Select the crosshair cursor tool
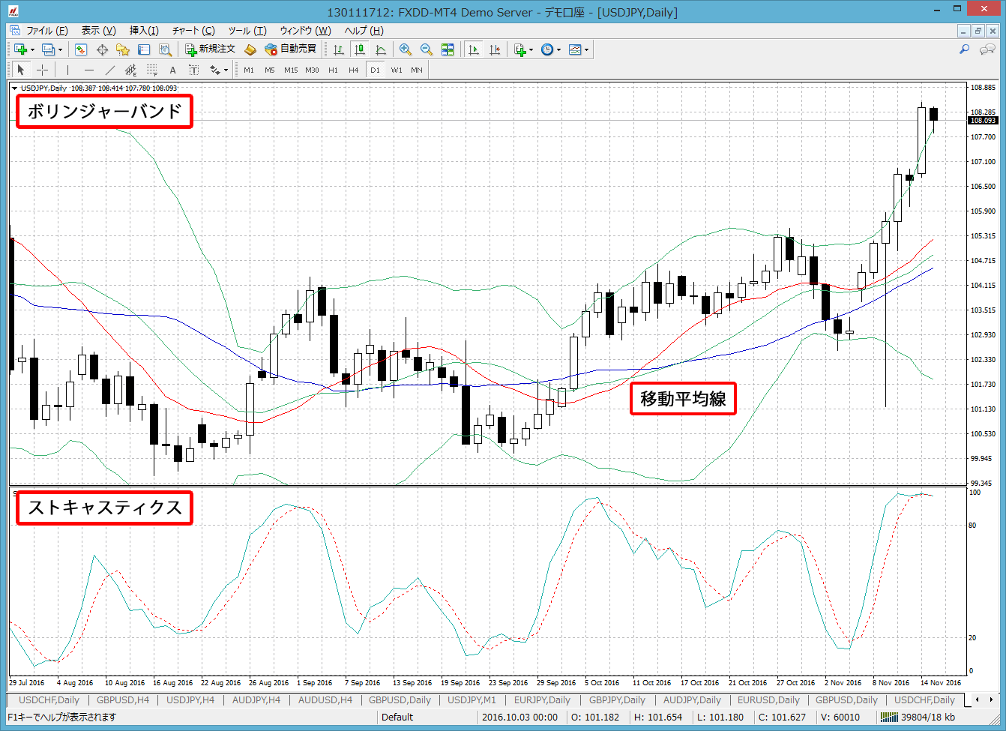 (x=43, y=70)
